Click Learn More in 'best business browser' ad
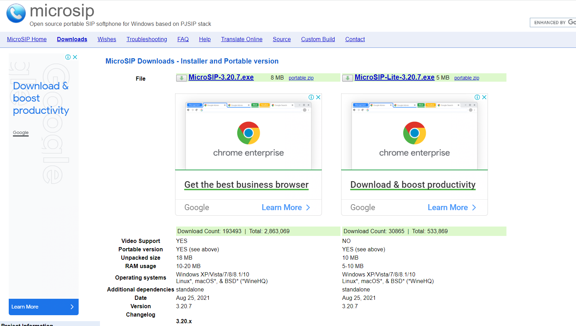This screenshot has height=326, width=576. pos(282,208)
